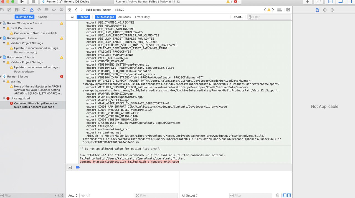Show the File inspector
This screenshot has height=198, width=355.
pyautogui.click(x=318, y=10)
